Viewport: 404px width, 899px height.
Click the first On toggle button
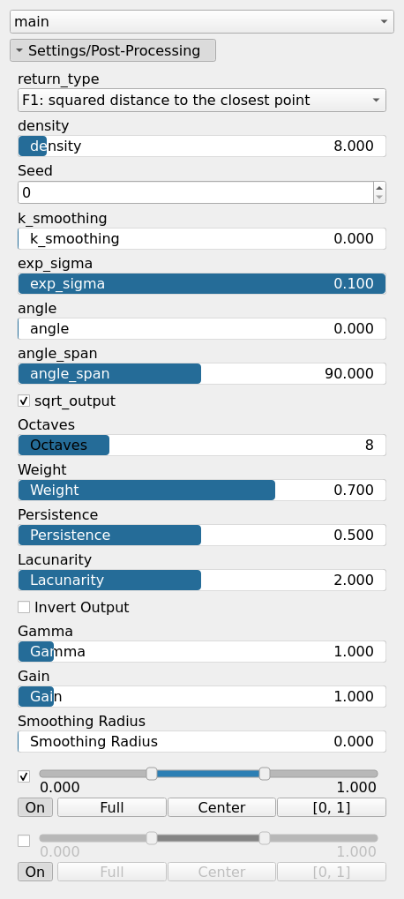(35, 807)
